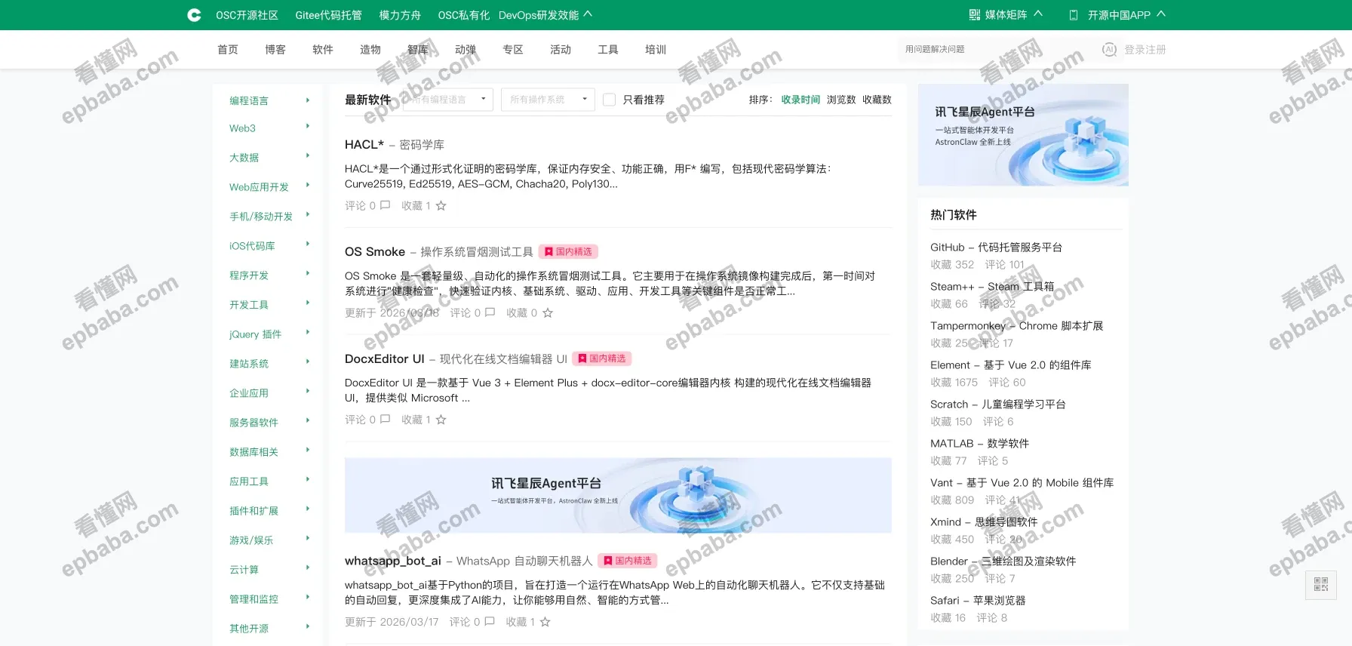The height and width of the screenshot is (646, 1352).
Task: Expand 云计算 category arrow
Action: click(x=308, y=568)
